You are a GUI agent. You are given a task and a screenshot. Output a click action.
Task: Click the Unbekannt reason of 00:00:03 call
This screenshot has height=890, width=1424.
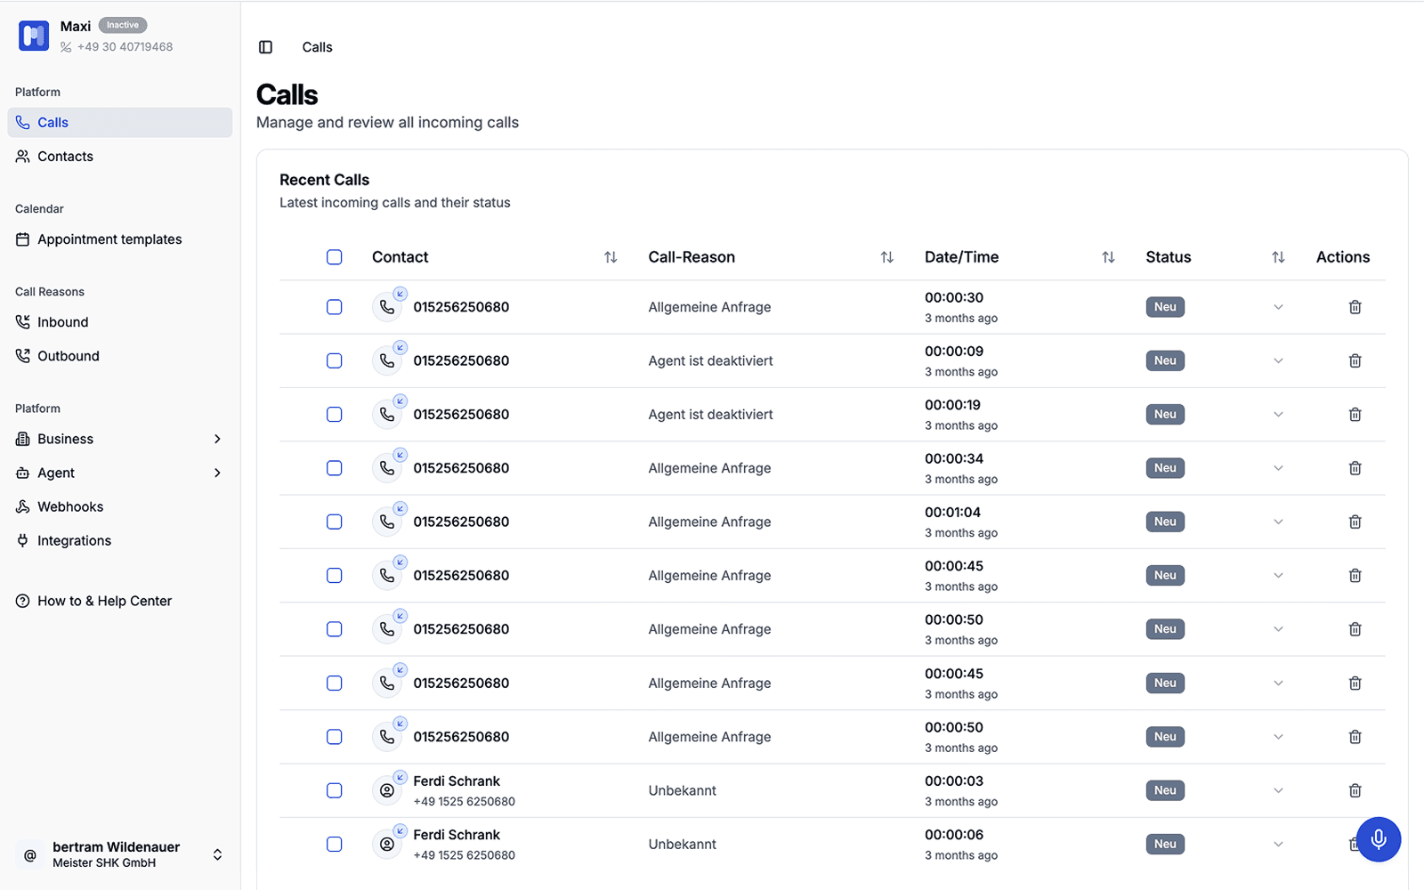click(x=682, y=790)
